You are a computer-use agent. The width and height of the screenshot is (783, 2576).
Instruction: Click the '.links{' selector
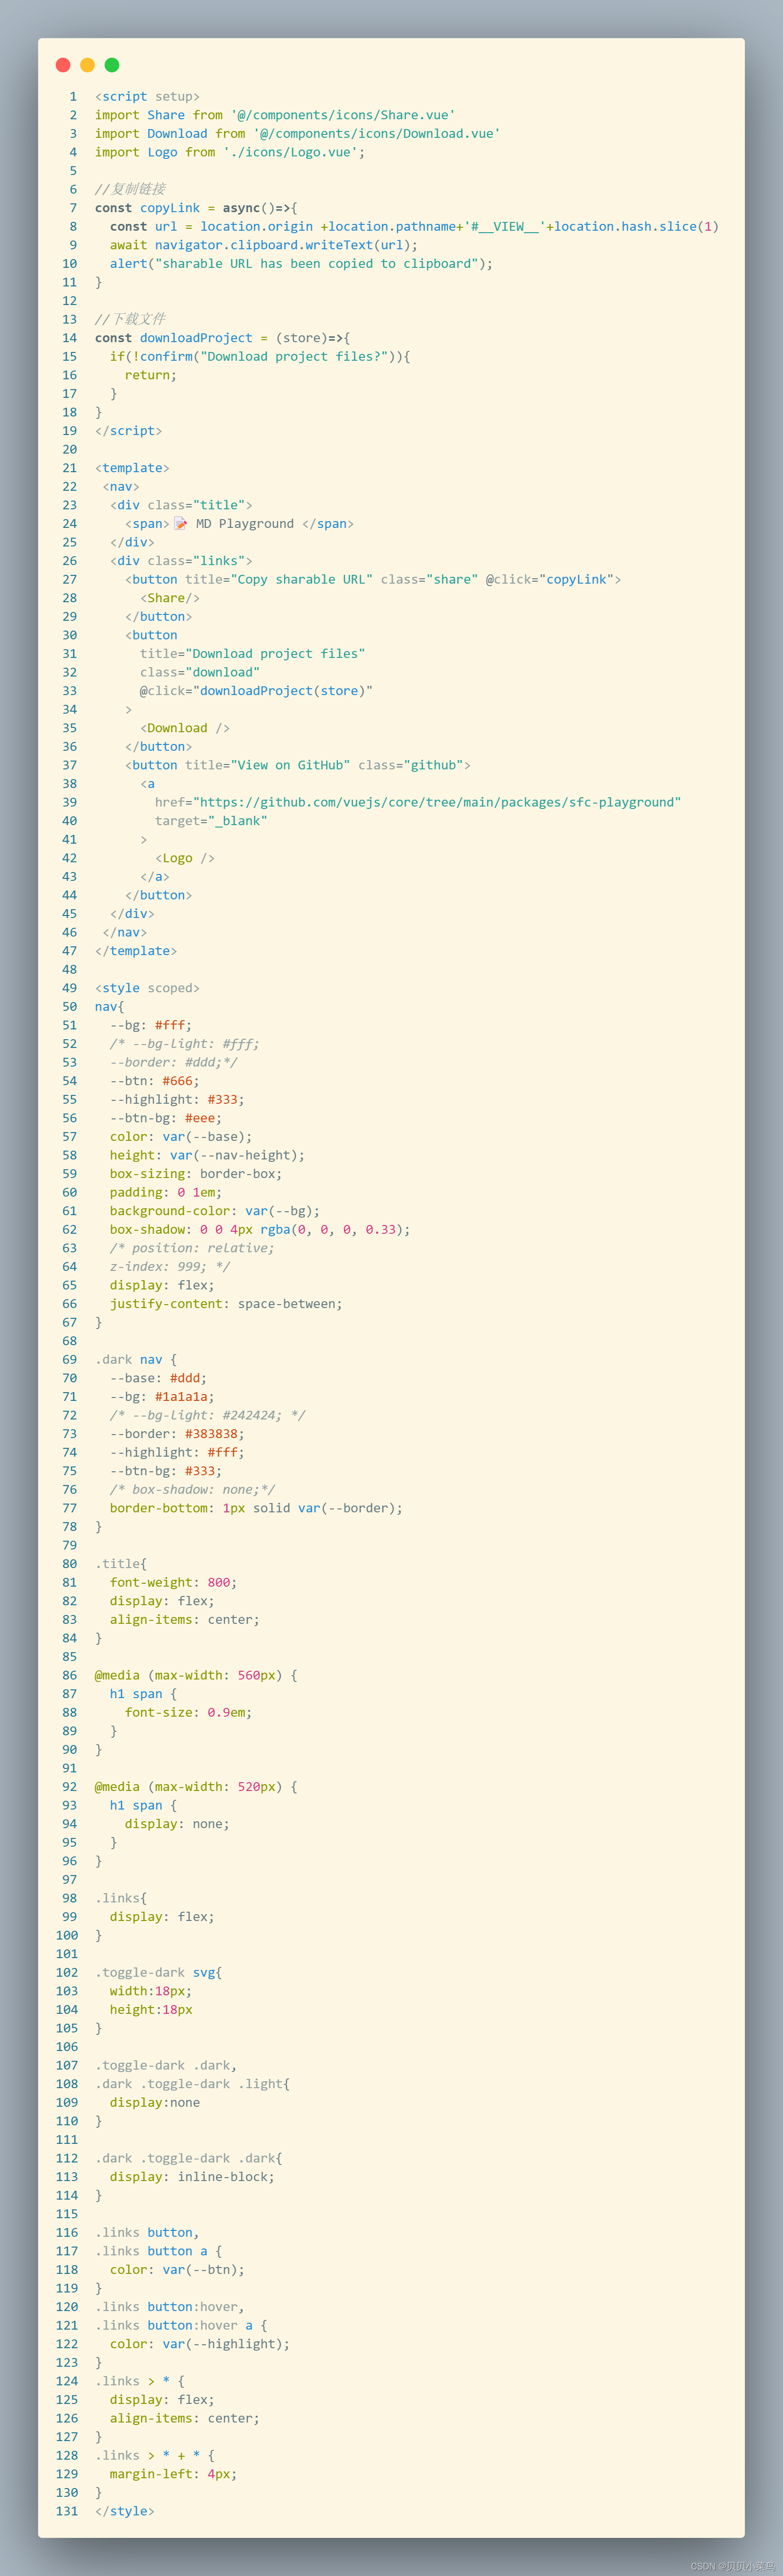(121, 1898)
